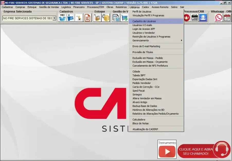232x161 pixels.
Task: Select Backup Base de Dados
Action: [x=156, y=106]
